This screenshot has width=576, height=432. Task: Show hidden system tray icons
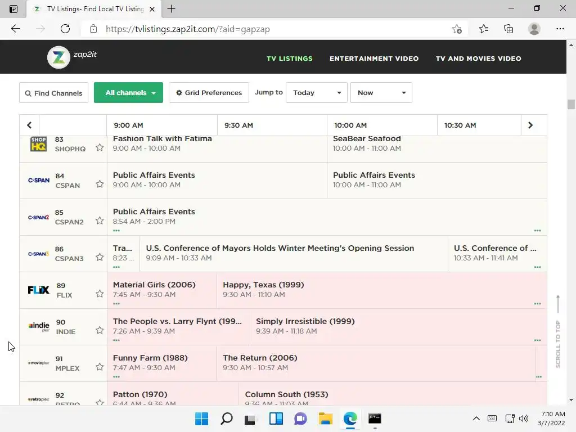tap(476, 418)
